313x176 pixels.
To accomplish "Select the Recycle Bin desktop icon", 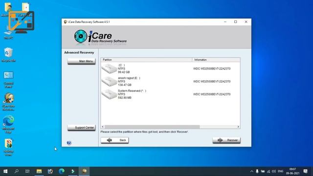I will (x=8, y=55).
